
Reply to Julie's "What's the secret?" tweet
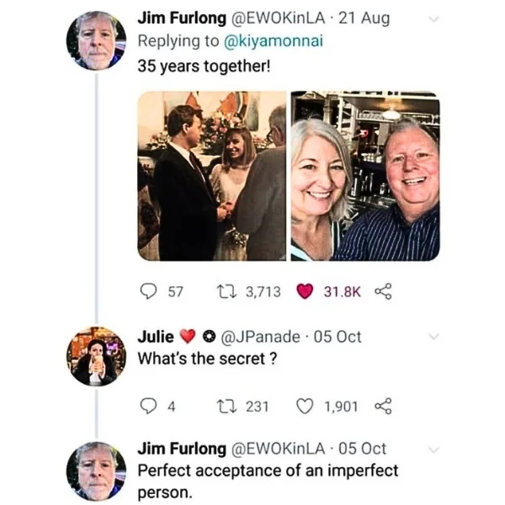[147, 407]
